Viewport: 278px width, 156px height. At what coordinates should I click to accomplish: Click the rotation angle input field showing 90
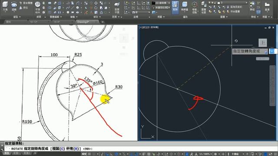(273, 51)
